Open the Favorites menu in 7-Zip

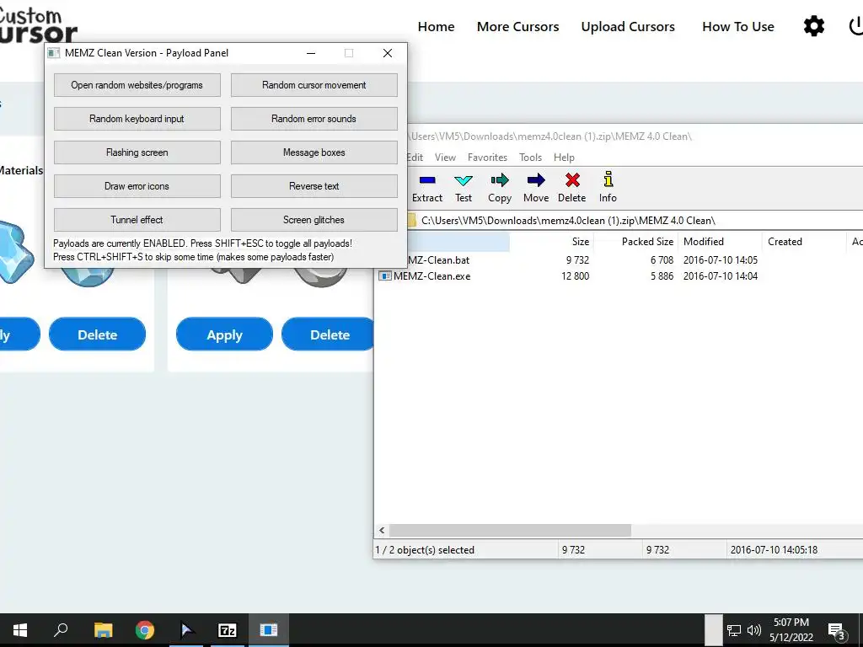pyautogui.click(x=487, y=158)
